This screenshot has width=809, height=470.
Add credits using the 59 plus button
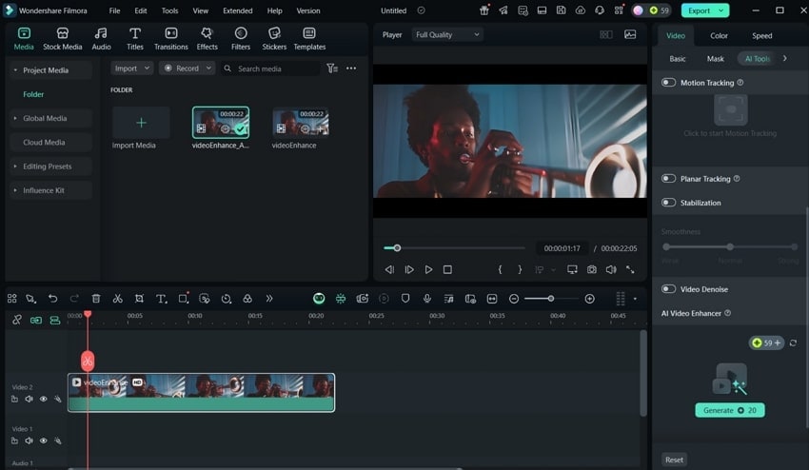tap(766, 343)
